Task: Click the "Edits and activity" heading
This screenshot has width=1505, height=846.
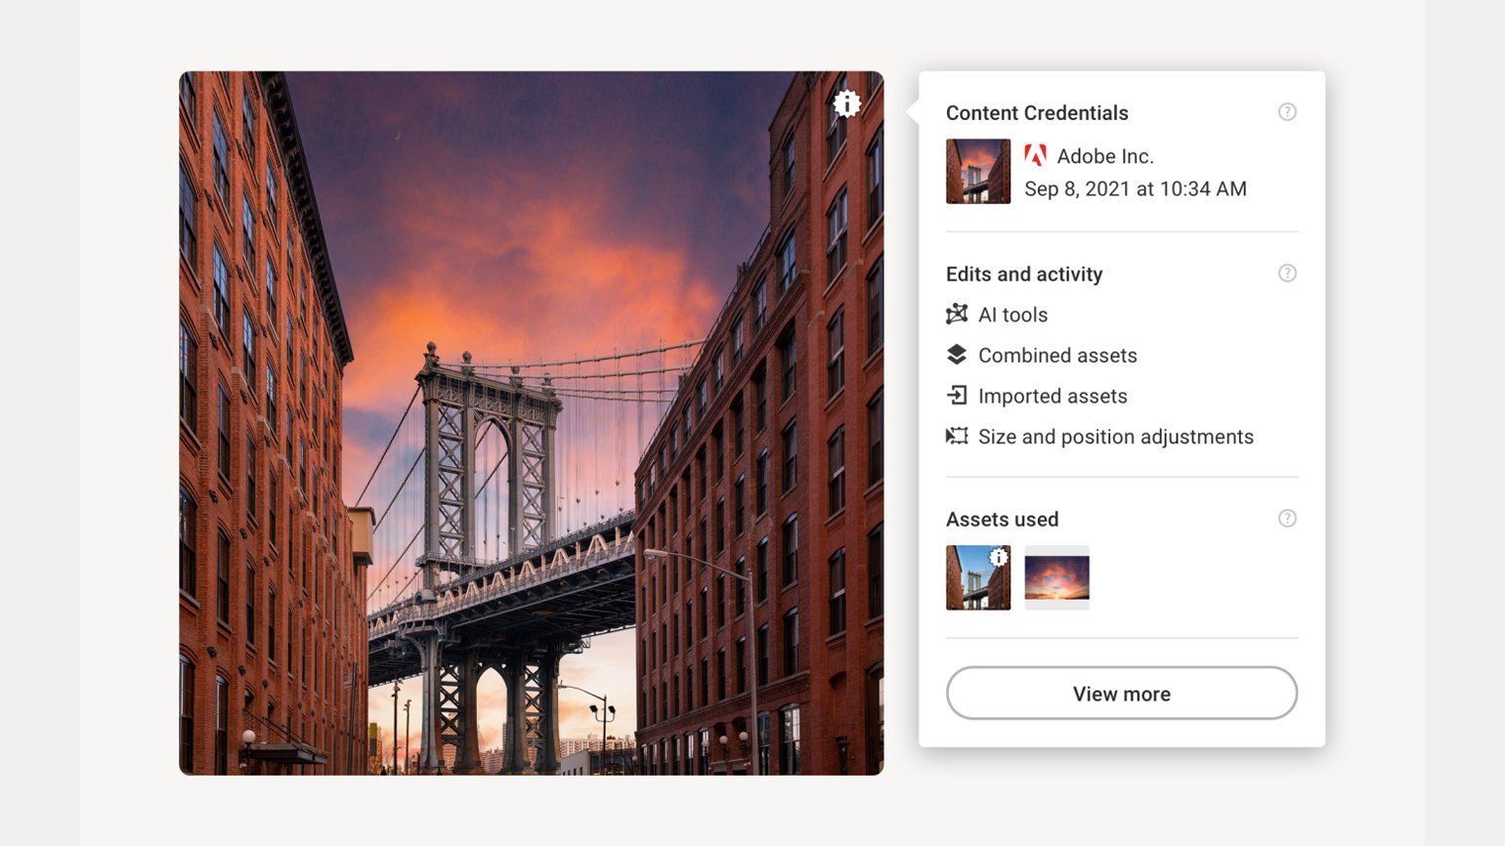Action: [1024, 275]
